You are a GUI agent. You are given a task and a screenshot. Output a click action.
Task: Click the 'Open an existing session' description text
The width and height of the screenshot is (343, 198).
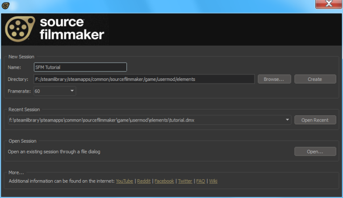pyautogui.click(x=54, y=152)
